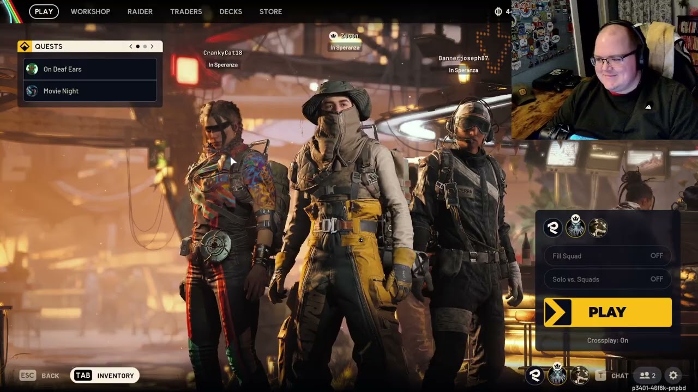Screen dimensions: 698x392
Task: Toggle the Solo vs. Squads option
Action: [x=607, y=279]
